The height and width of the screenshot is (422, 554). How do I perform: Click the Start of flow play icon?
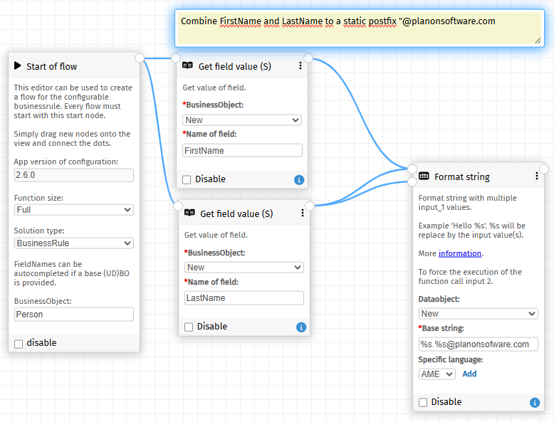point(17,65)
